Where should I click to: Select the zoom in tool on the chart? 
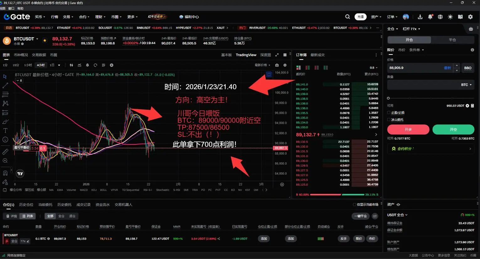tap(5, 161)
